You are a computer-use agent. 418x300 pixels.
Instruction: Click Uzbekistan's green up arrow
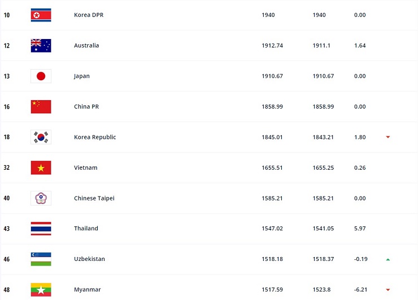pos(387,259)
